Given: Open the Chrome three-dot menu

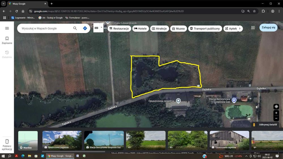Looking at the screenshot, I should click(279, 11).
